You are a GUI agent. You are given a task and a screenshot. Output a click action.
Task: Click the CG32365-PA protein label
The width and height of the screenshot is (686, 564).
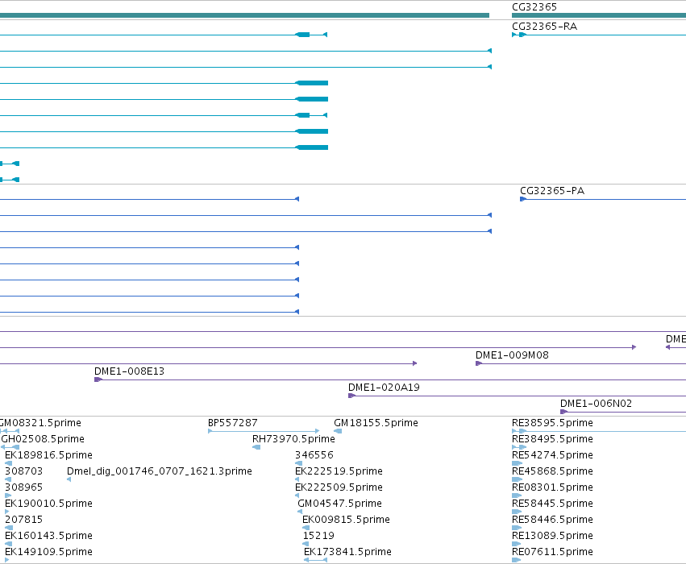552,191
